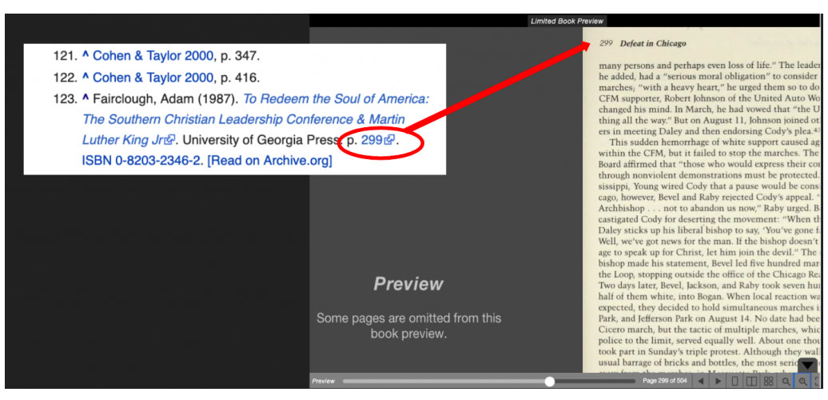Click the page position slider handle
The image size is (828, 400).
550,382
